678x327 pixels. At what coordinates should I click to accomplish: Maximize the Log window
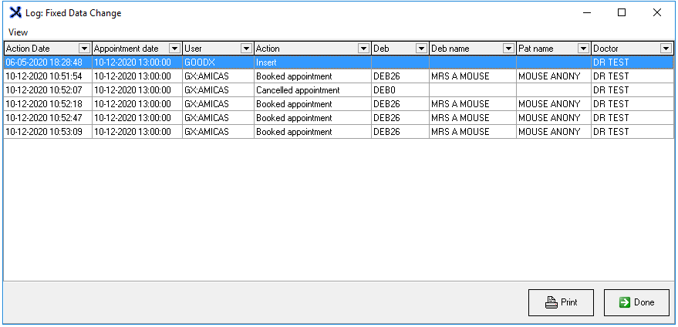pos(622,12)
